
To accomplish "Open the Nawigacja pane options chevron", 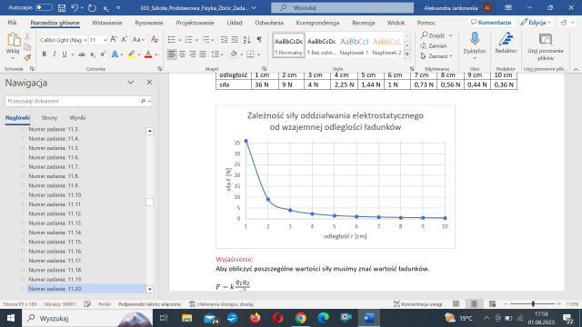I will (x=131, y=83).
